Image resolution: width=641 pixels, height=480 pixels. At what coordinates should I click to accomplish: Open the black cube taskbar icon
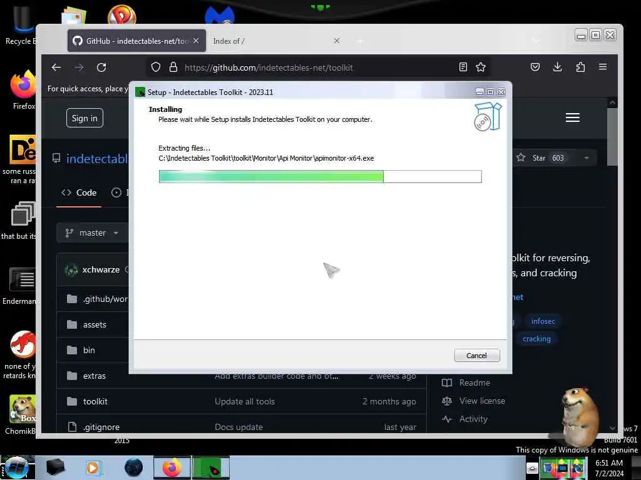55,467
